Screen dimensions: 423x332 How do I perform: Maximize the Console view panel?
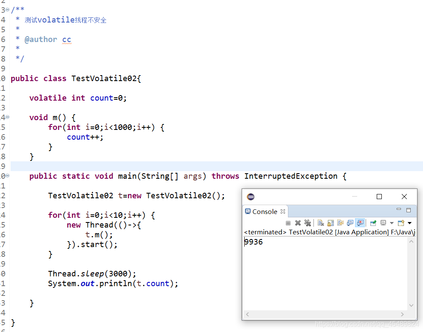409,210
